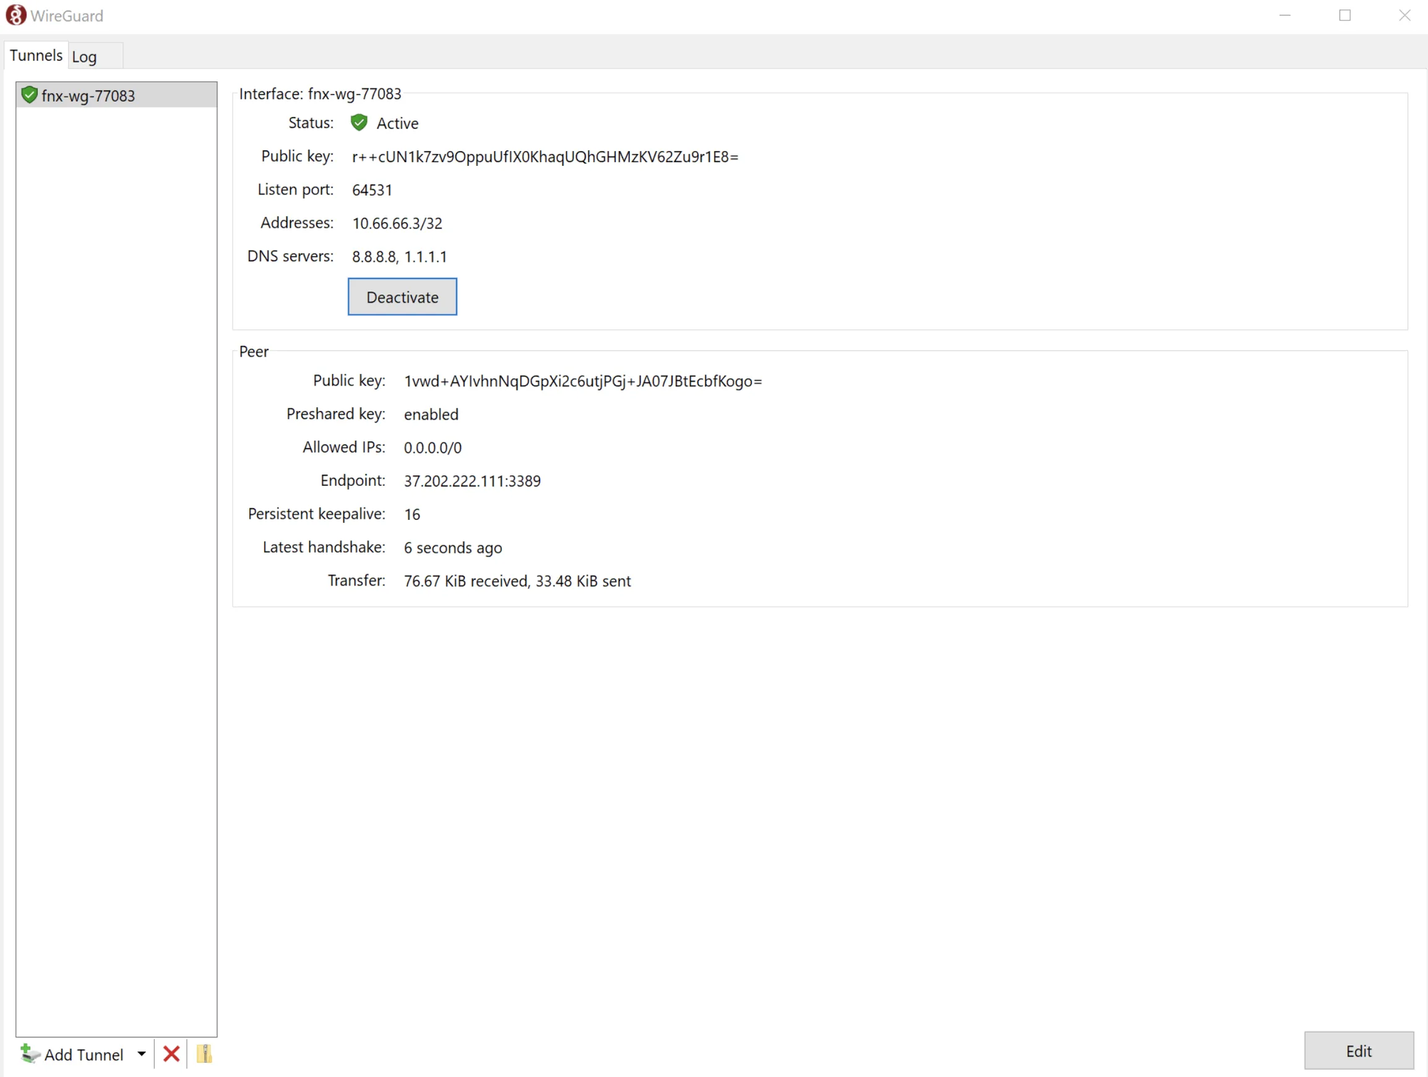
Task: Select the fnx-wg-77083 tunnel in the list
Action: click(117, 95)
